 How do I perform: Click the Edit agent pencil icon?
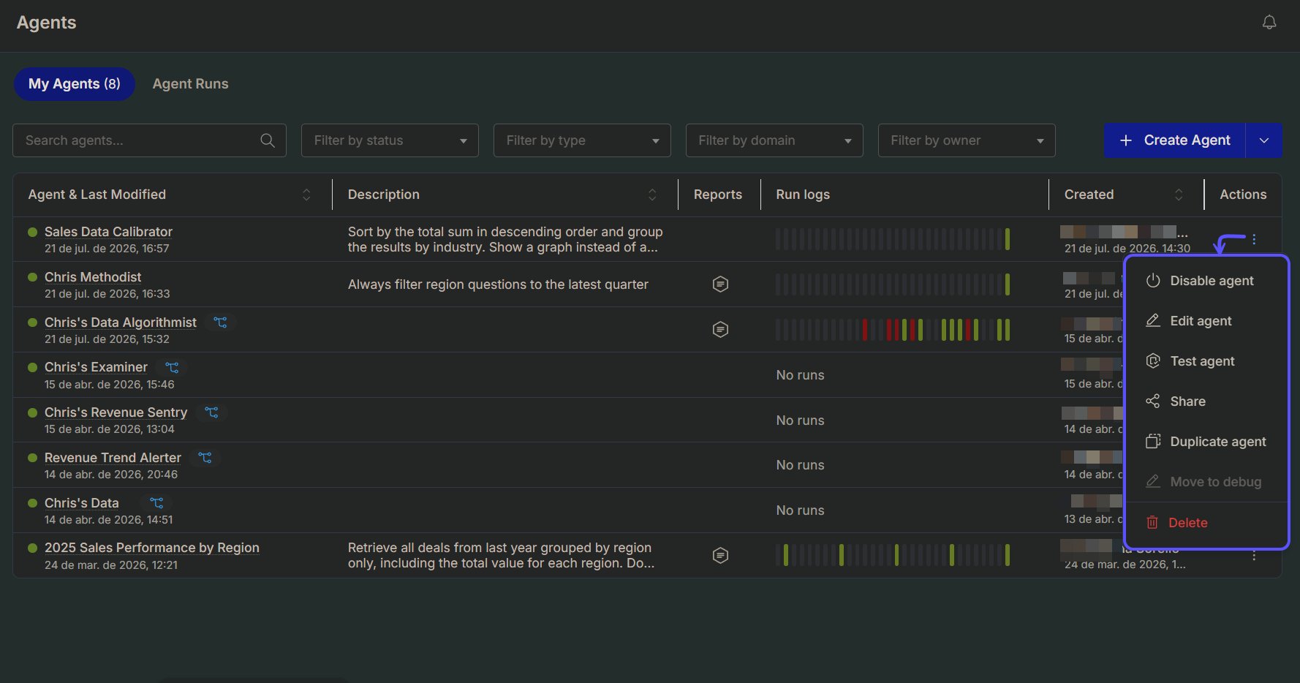[1153, 320]
